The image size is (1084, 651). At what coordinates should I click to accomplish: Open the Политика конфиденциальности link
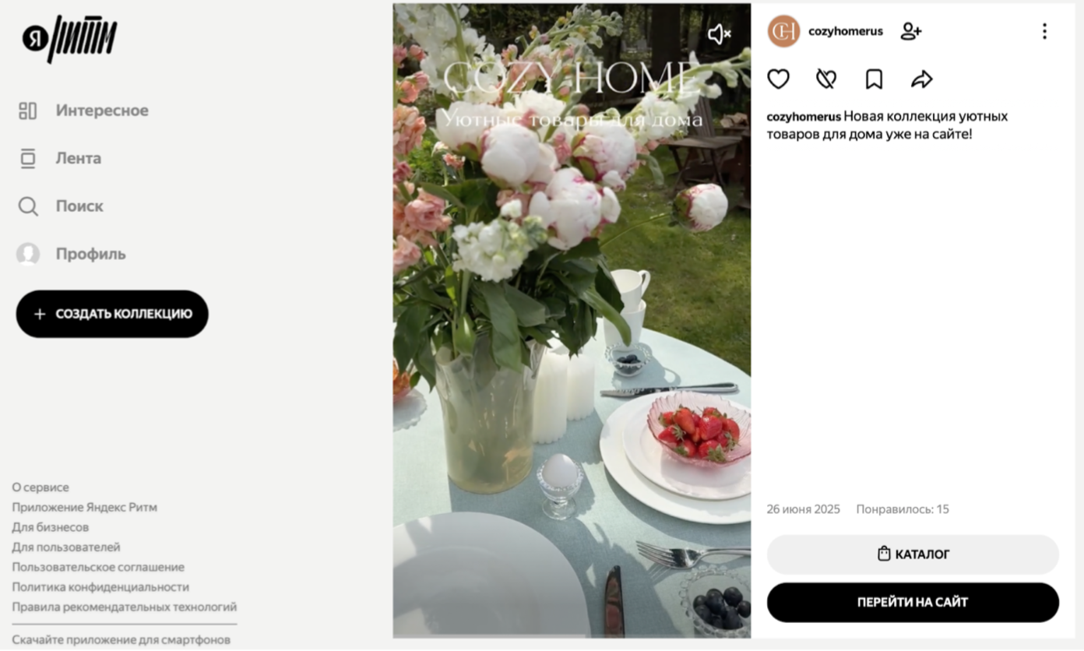click(100, 587)
